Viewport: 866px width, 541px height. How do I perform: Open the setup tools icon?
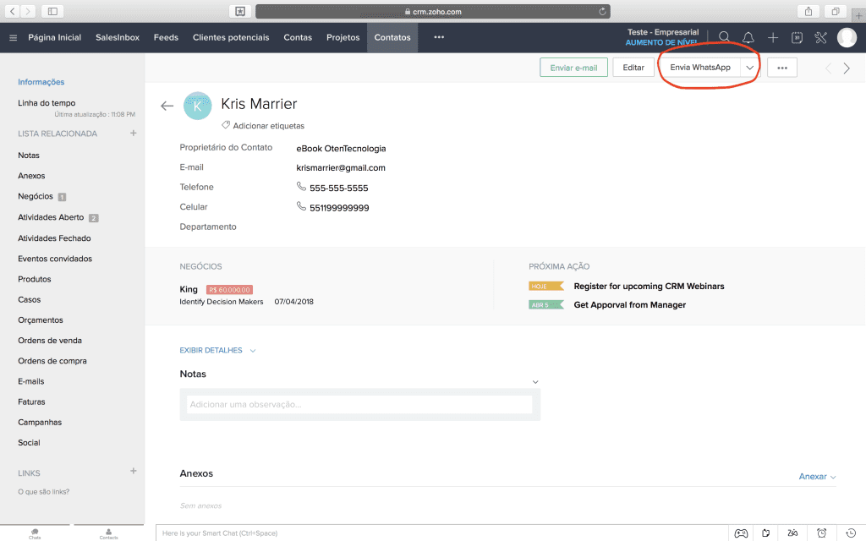(x=820, y=37)
